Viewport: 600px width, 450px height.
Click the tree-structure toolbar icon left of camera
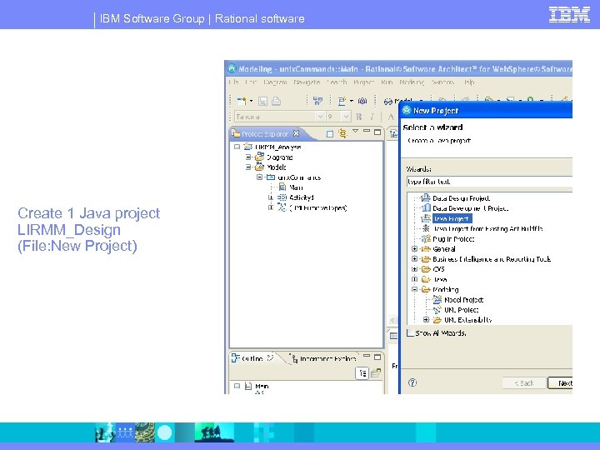pos(318,101)
